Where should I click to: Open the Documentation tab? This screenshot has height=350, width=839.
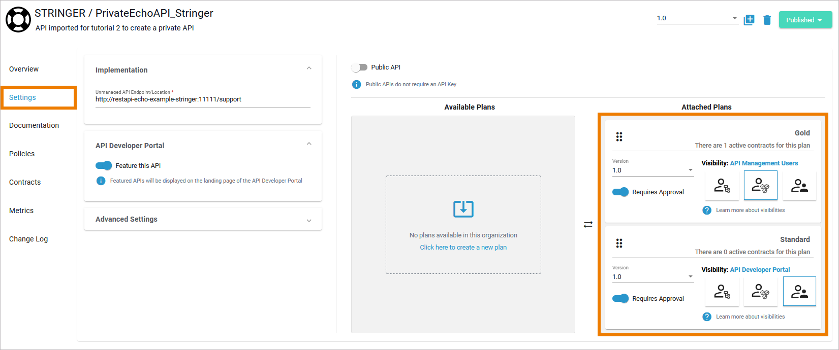[34, 125]
